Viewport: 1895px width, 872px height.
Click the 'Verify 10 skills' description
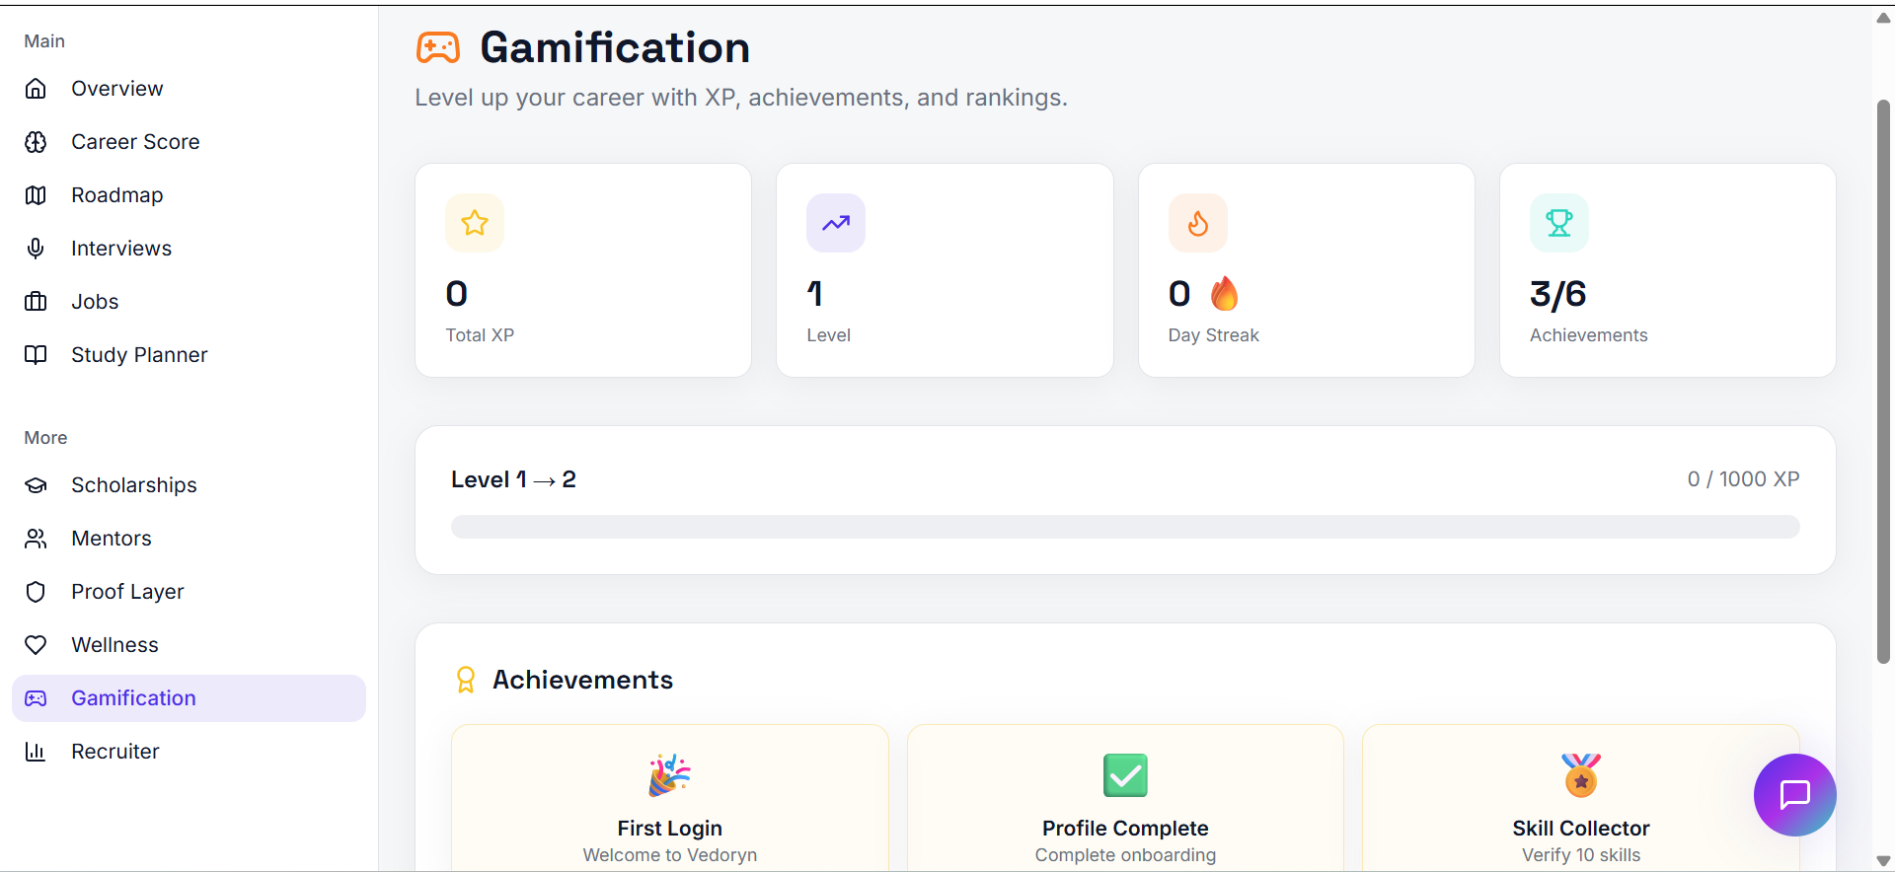1581,855
